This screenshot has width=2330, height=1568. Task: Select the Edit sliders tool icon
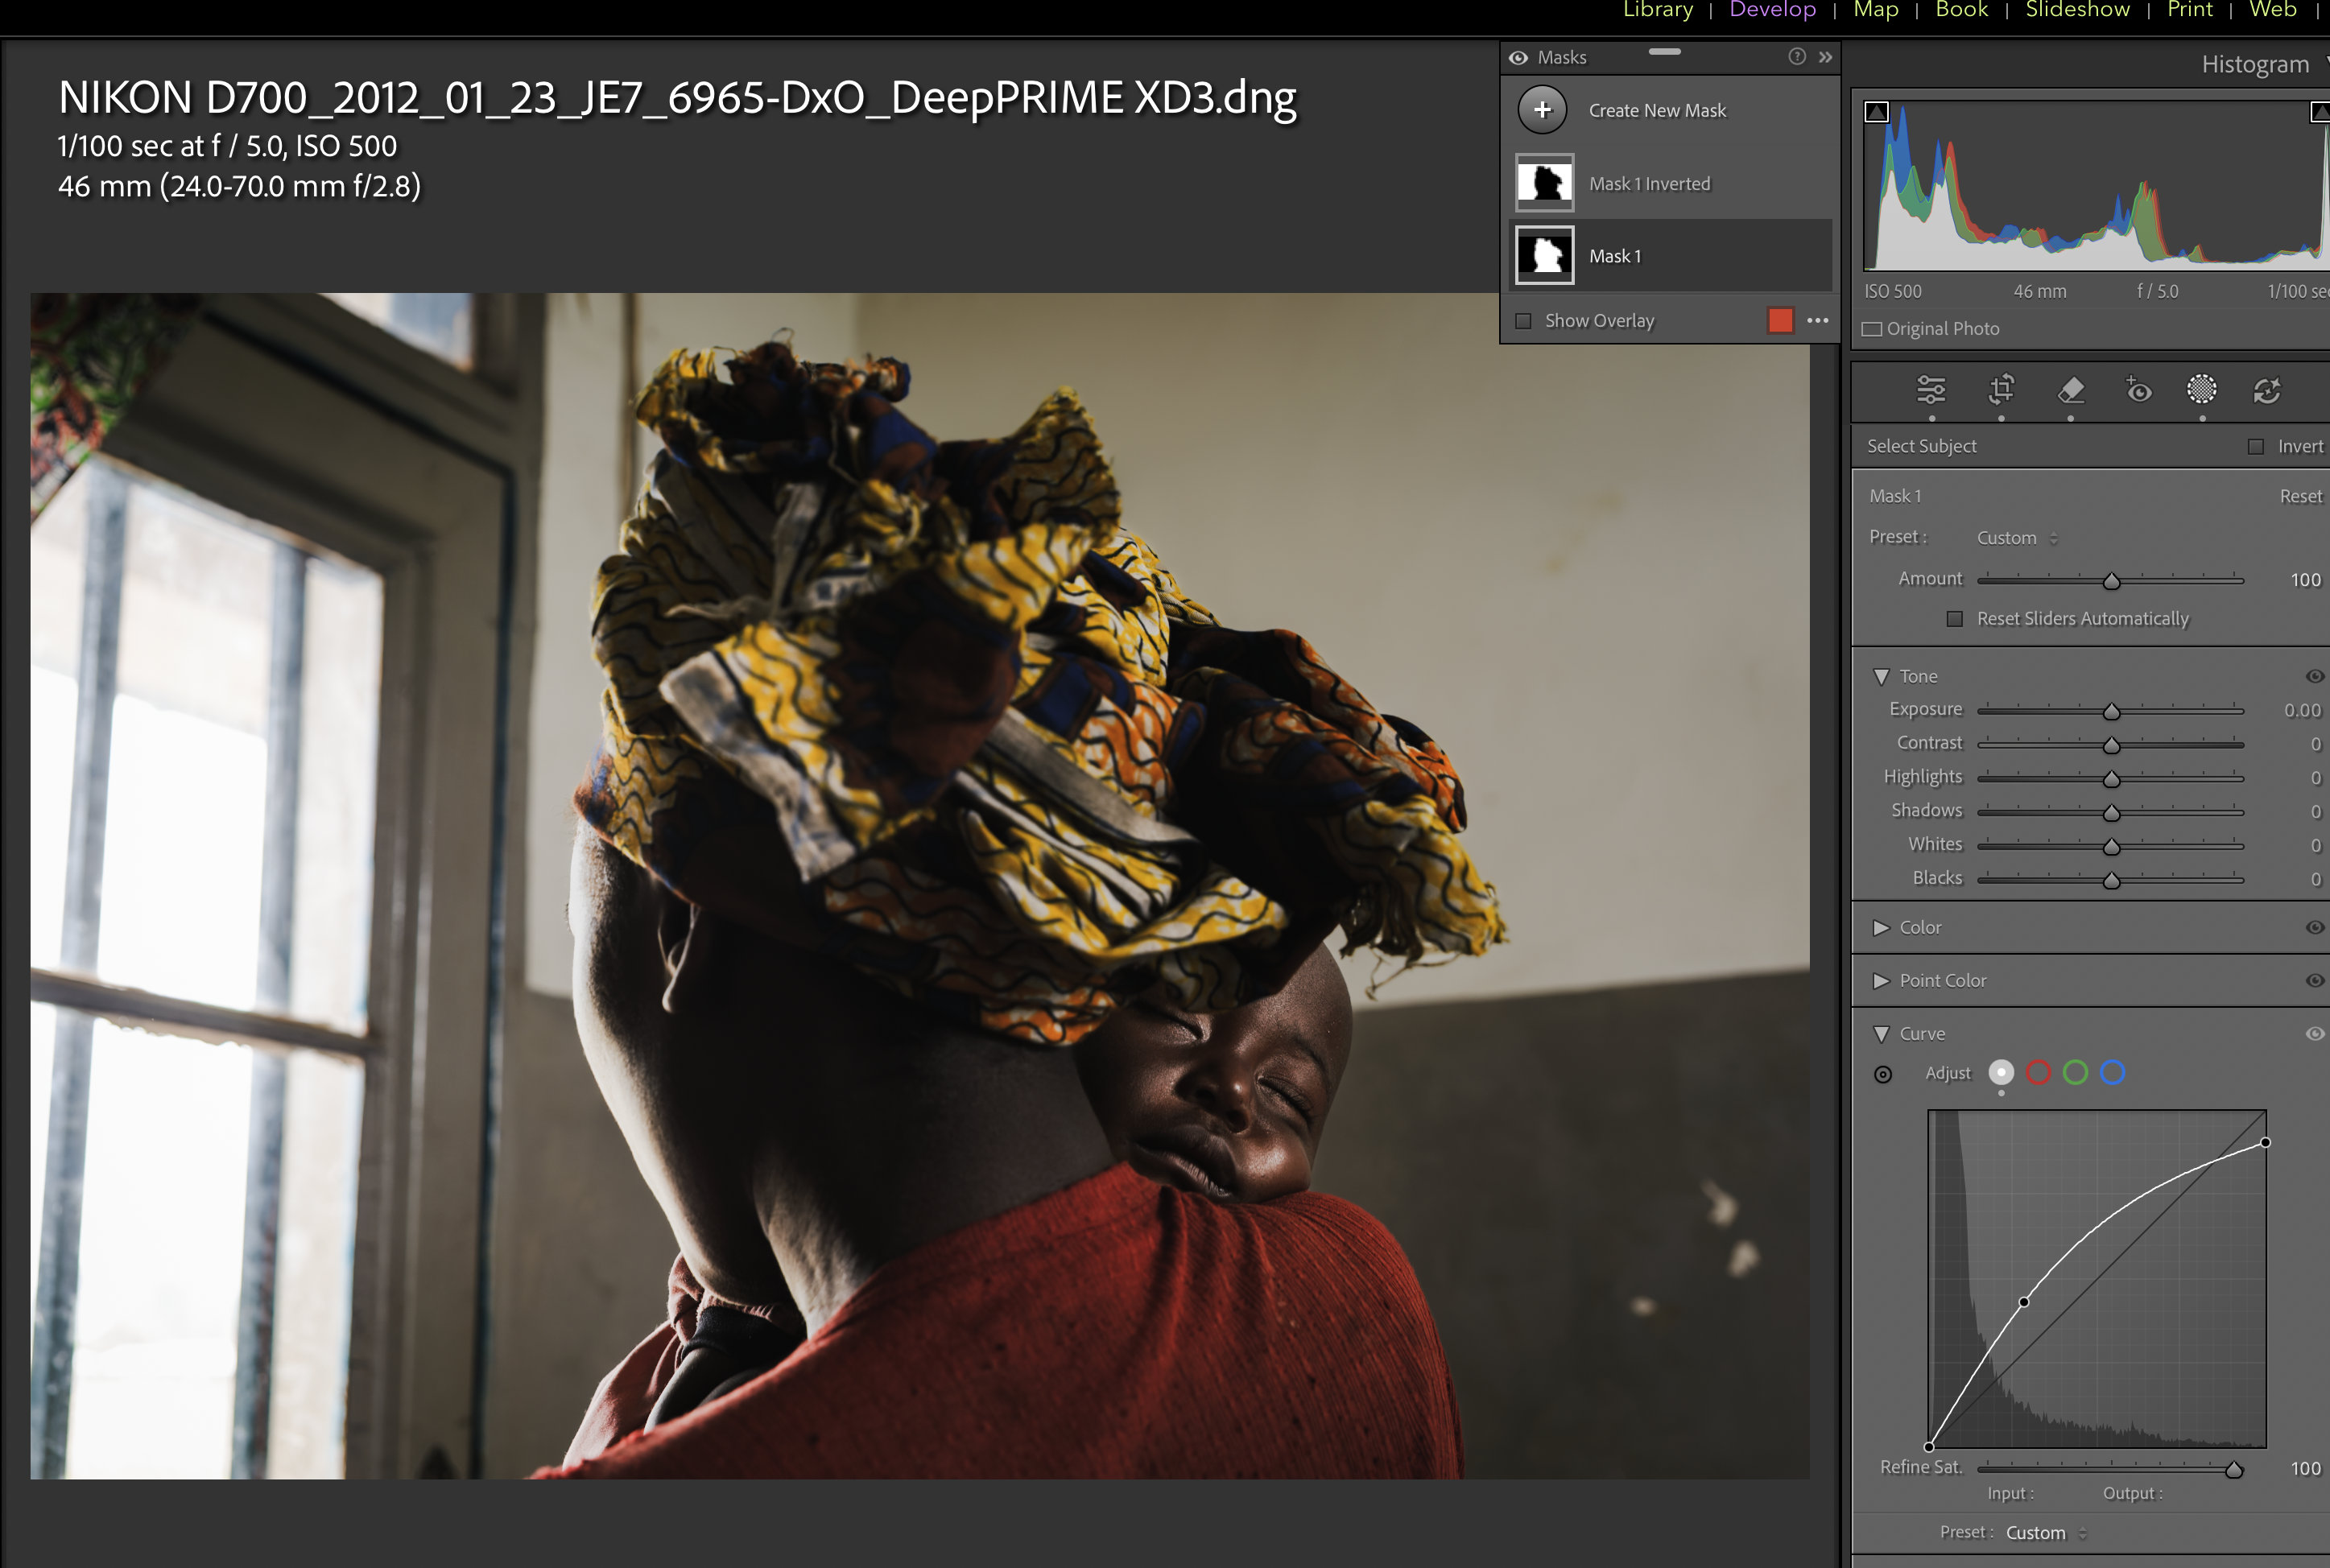click(1931, 390)
